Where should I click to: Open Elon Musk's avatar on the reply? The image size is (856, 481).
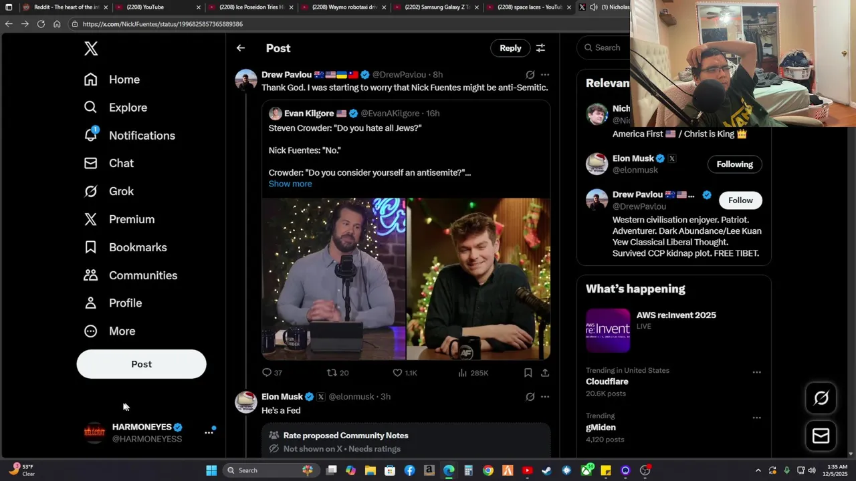coord(246,402)
